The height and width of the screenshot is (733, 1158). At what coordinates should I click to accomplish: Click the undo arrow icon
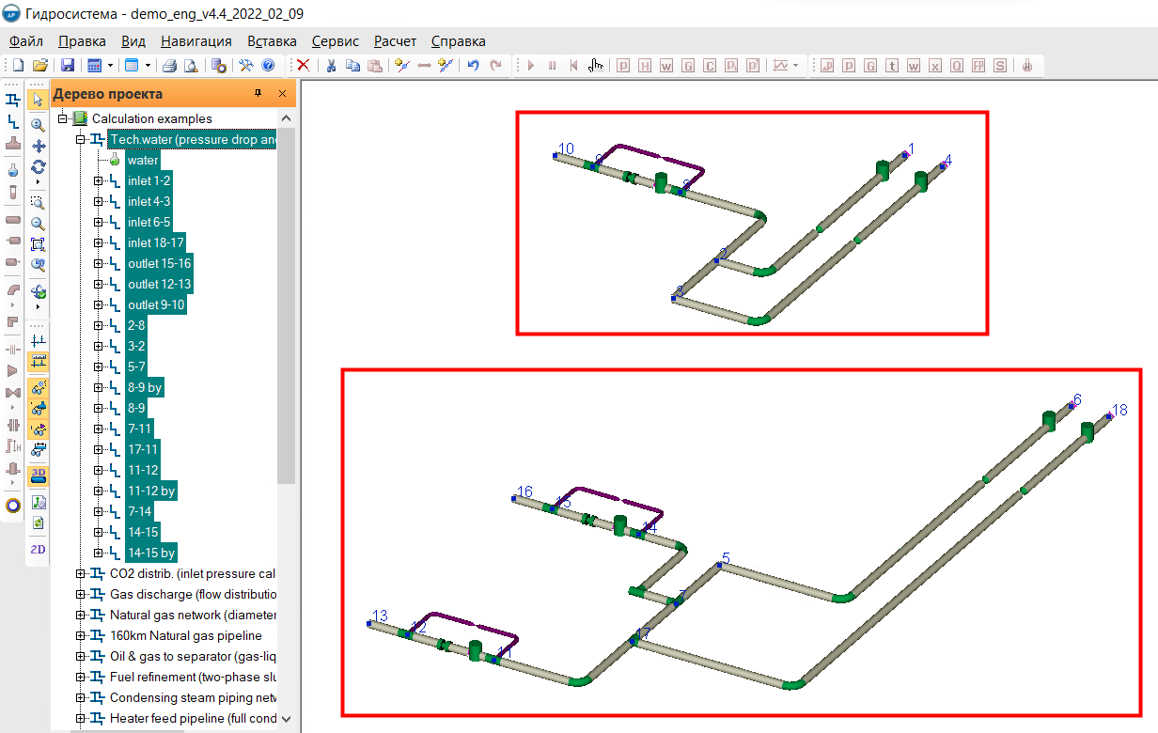tap(473, 66)
